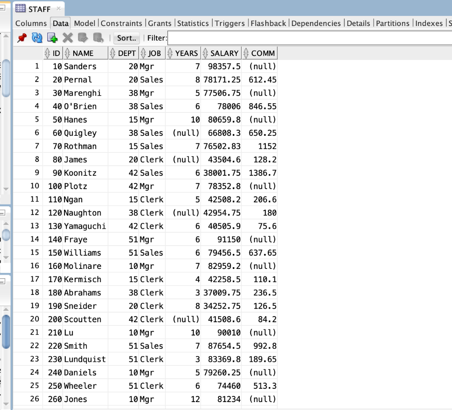Open the Indexes tab

(429, 23)
